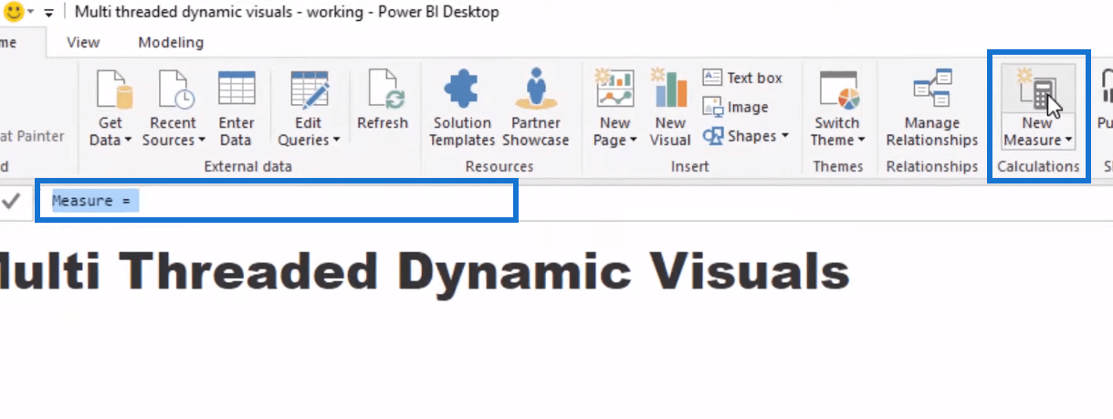Open Manage Relationships dialog

(932, 108)
